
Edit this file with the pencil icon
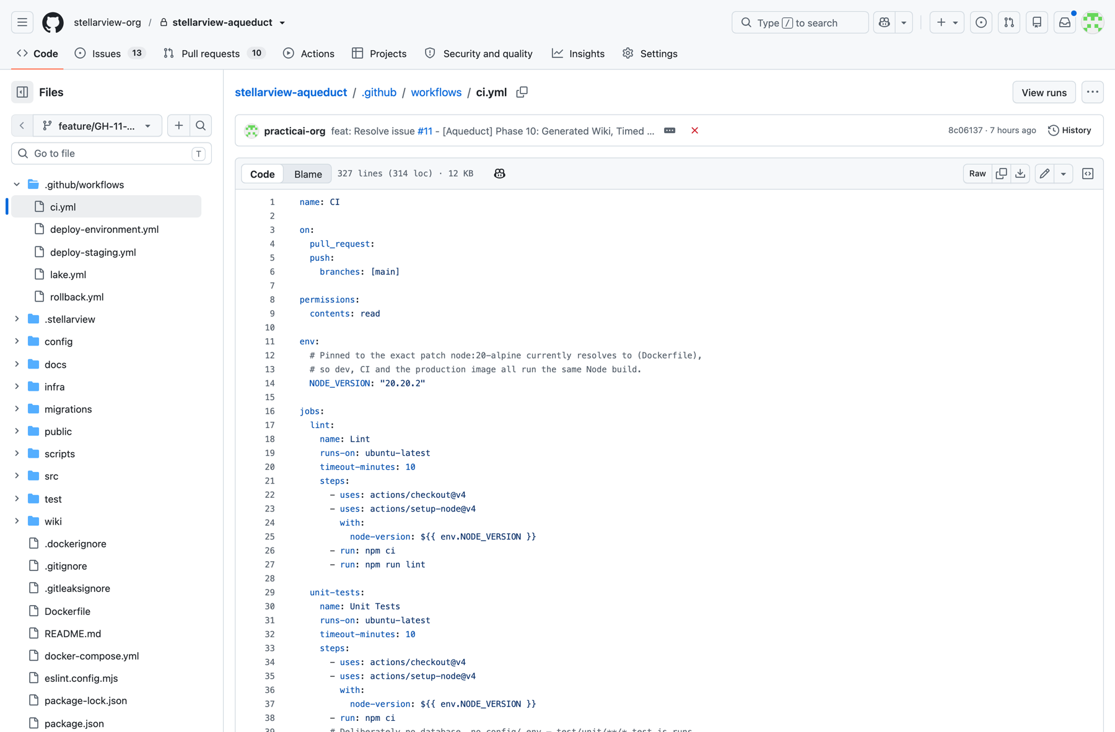[x=1044, y=173]
